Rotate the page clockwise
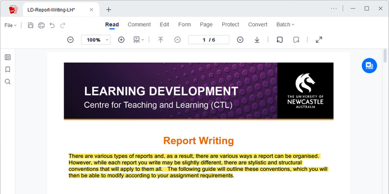 [x=296, y=40]
